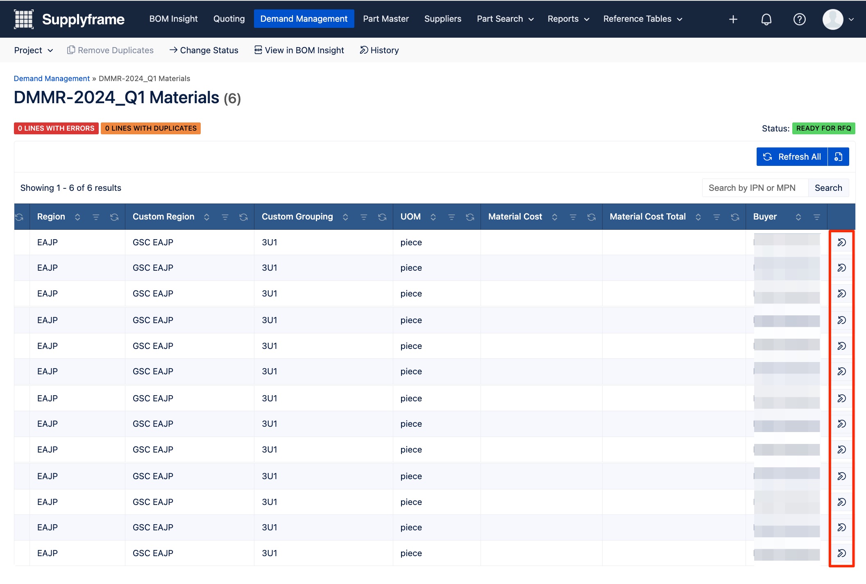This screenshot has height=584, width=866.
Task: Refresh the Custom Region column
Action: (243, 217)
